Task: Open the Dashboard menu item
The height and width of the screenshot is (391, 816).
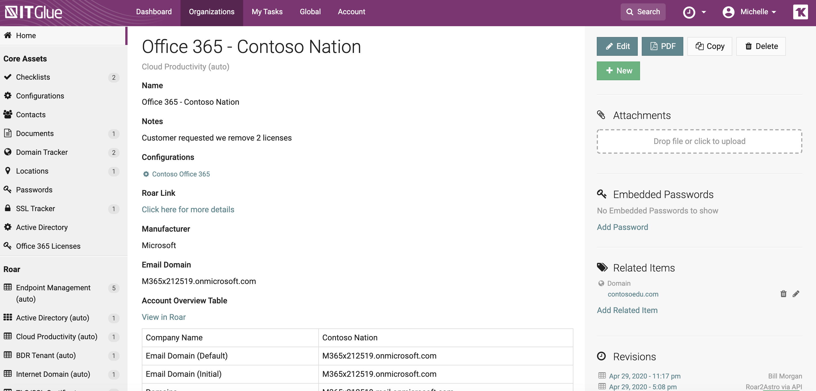Action: pos(154,12)
